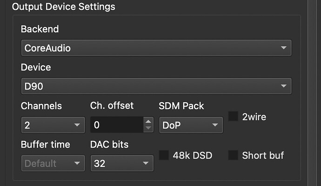Open the Buffer time Default dropdown

(x=53, y=163)
